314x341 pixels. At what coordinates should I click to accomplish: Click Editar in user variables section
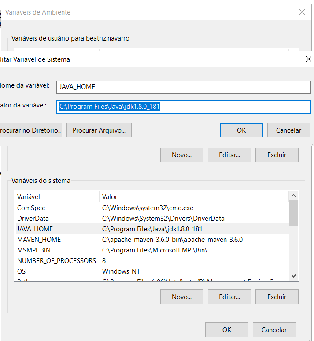click(x=229, y=155)
